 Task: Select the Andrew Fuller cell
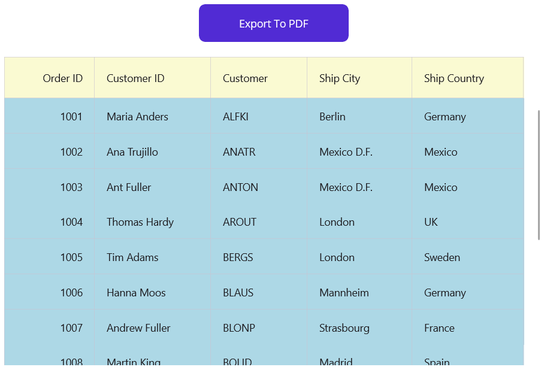pyautogui.click(x=138, y=328)
